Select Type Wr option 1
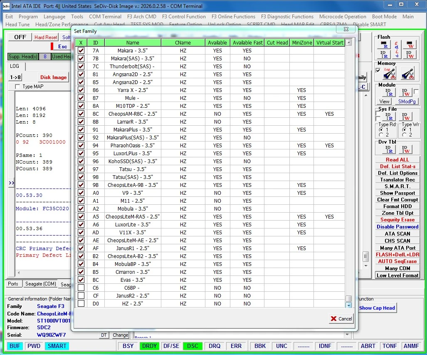The height and width of the screenshot is (355, 427). pyautogui.click(x=405, y=129)
